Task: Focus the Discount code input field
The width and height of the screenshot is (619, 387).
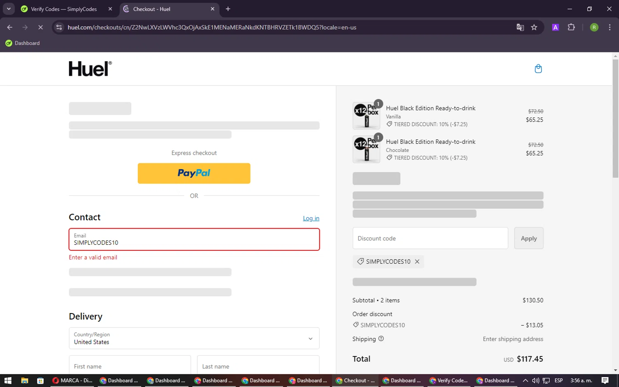Action: [430, 238]
